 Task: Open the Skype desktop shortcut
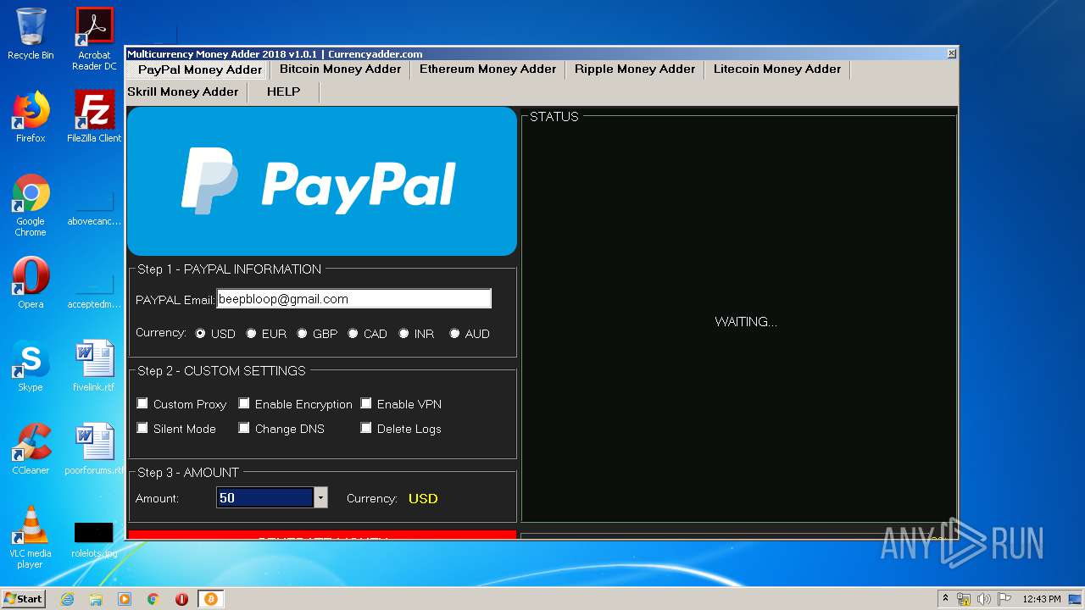point(31,366)
